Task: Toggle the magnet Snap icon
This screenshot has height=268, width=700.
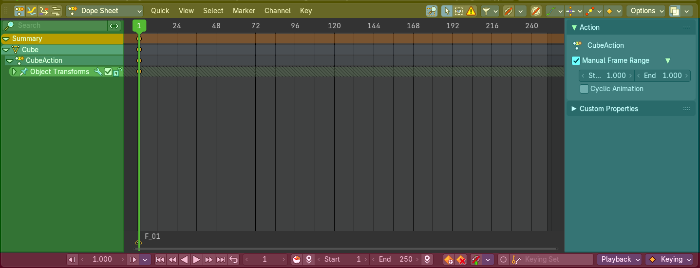Action: coord(509,11)
